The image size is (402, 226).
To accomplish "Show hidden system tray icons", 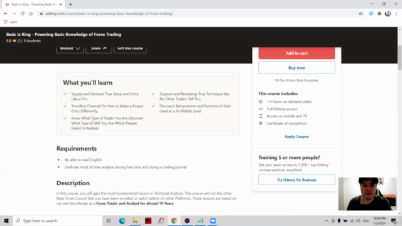I will (327, 220).
